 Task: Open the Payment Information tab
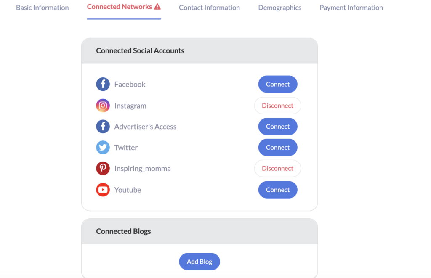point(351,8)
